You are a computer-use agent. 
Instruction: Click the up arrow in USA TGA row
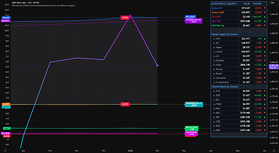(x=265, y=21)
